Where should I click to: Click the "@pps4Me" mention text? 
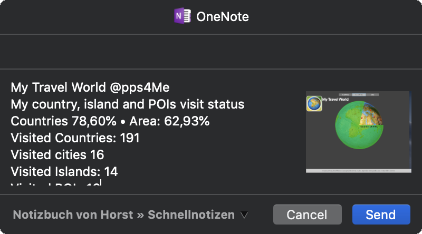point(140,87)
